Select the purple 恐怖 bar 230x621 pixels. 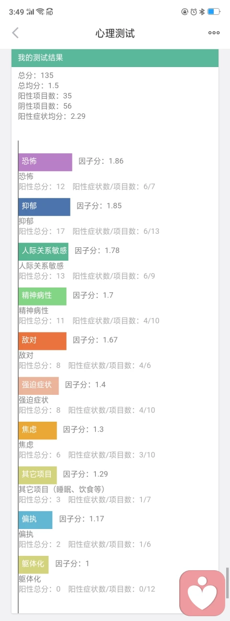(x=46, y=162)
